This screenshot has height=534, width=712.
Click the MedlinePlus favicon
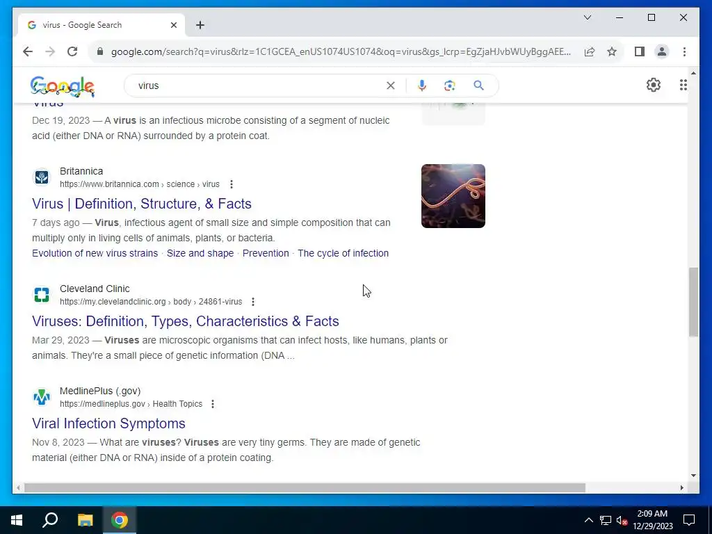[x=42, y=397]
